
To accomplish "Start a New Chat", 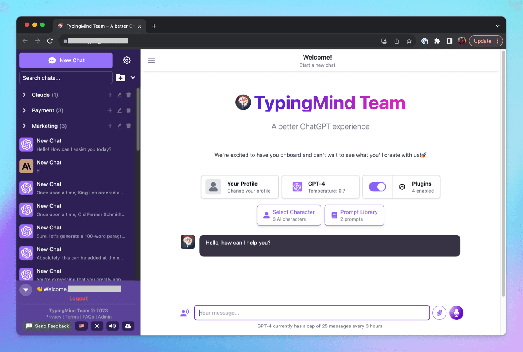I will pos(66,60).
